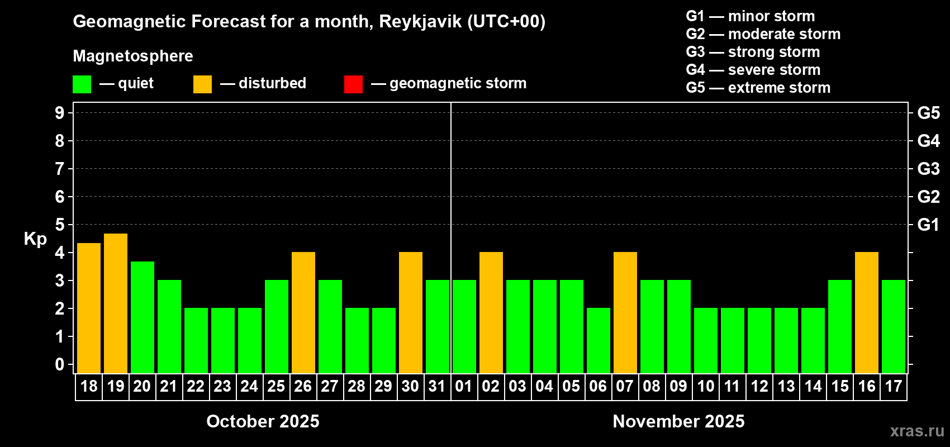The image size is (950, 447).
Task: Click the 'quiet' legend label
Action: tap(136, 84)
